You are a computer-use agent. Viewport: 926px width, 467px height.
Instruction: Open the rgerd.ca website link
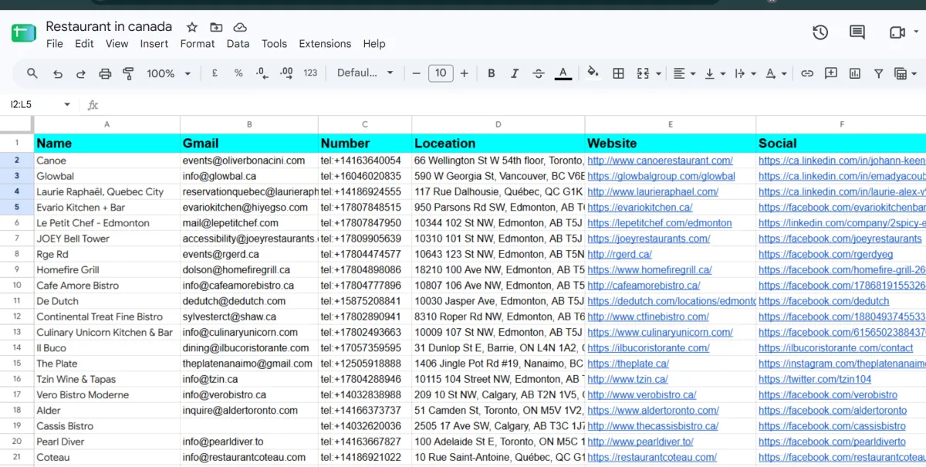(x=620, y=254)
